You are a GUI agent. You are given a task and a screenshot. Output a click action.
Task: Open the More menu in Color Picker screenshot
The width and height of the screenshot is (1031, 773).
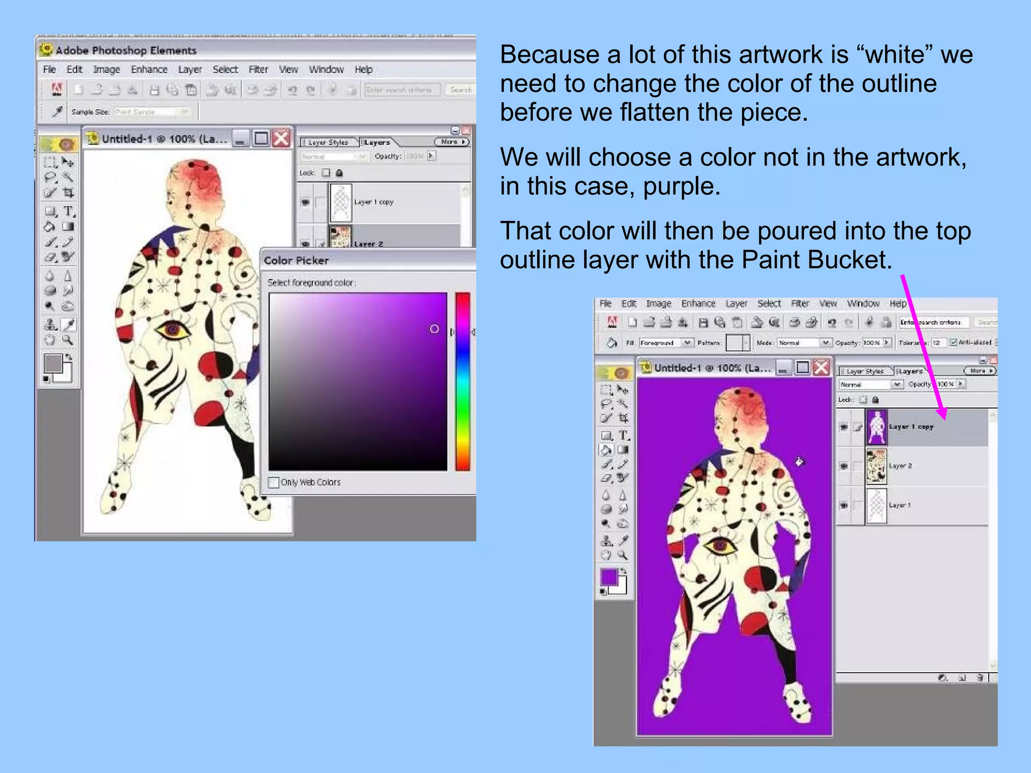tap(452, 142)
